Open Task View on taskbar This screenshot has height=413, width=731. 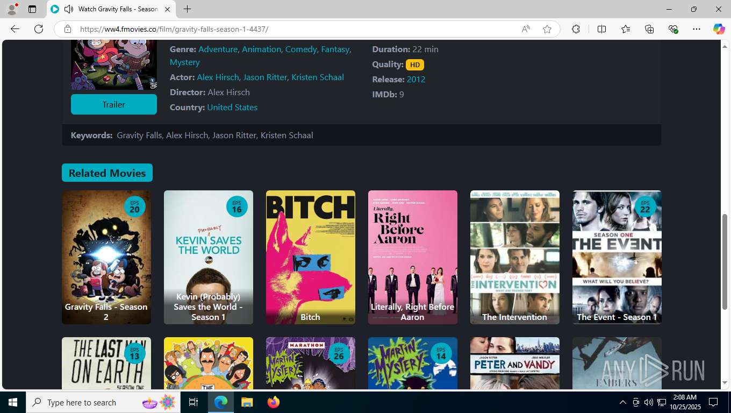(x=193, y=402)
